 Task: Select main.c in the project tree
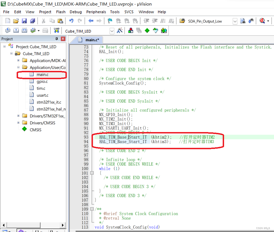click(42, 74)
